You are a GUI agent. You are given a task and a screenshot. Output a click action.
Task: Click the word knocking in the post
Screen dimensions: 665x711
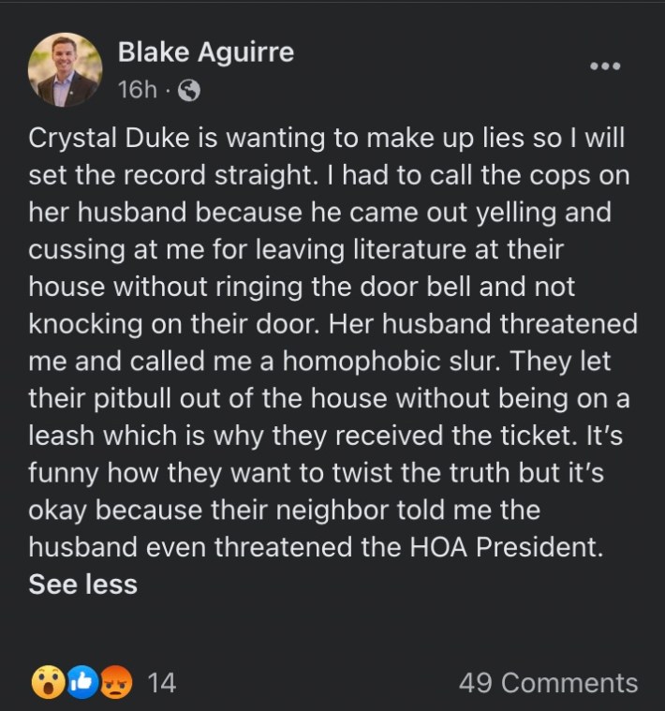click(x=85, y=324)
